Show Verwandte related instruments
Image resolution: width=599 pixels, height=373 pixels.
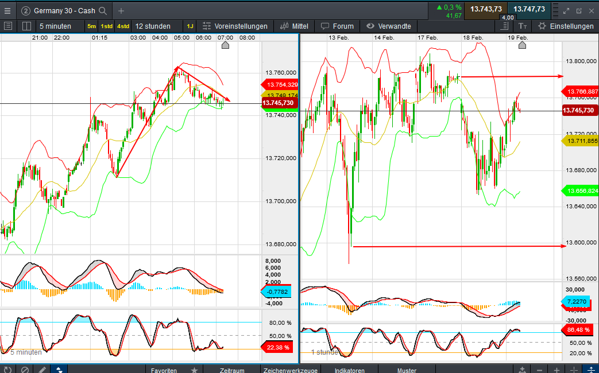click(388, 26)
